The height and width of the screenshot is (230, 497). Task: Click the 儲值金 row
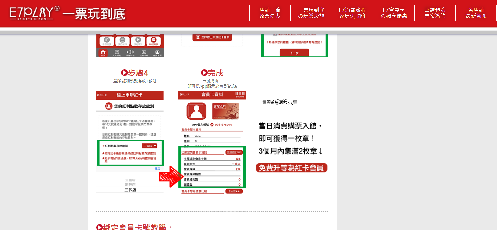(x=212, y=184)
